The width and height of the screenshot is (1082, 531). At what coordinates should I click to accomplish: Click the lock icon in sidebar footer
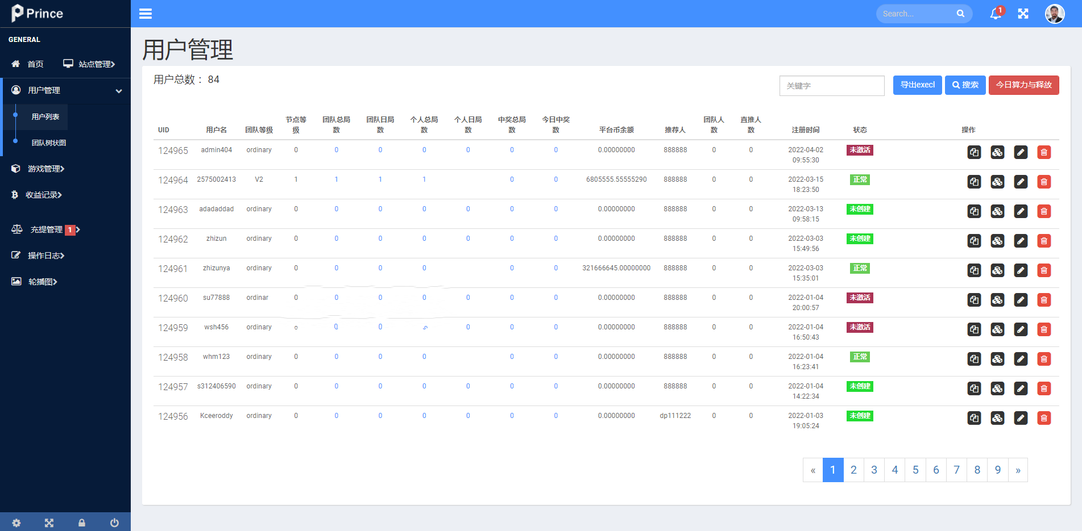(82, 522)
